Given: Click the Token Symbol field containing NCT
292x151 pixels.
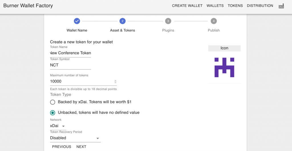Looking at the screenshot, I should pos(70,65).
